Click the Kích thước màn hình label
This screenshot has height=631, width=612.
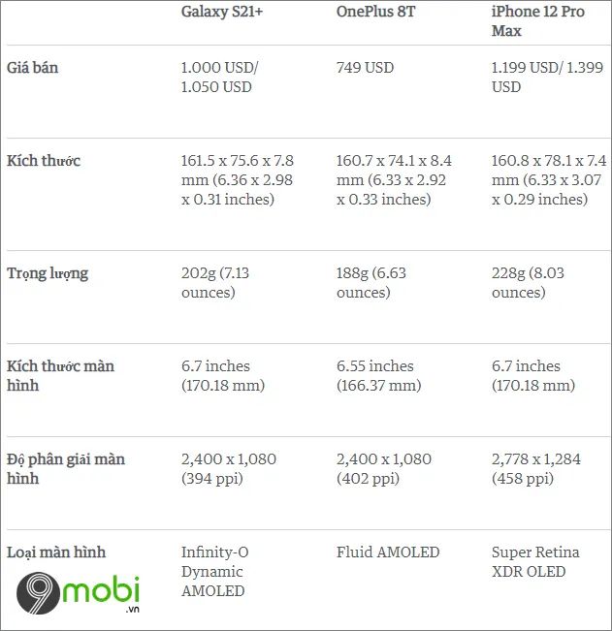click(x=60, y=375)
